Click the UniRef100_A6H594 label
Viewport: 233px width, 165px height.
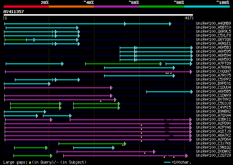click(213, 55)
